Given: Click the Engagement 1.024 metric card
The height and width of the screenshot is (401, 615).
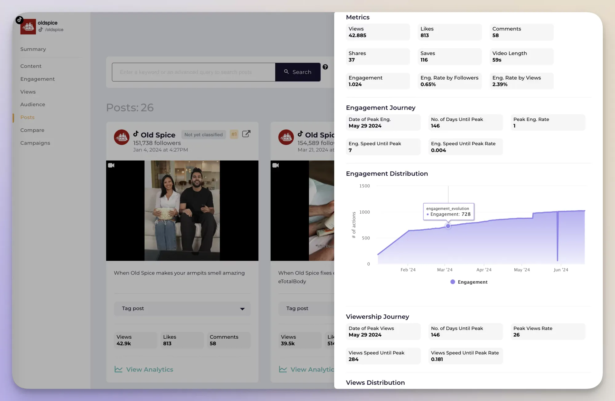Looking at the screenshot, I should (x=378, y=81).
